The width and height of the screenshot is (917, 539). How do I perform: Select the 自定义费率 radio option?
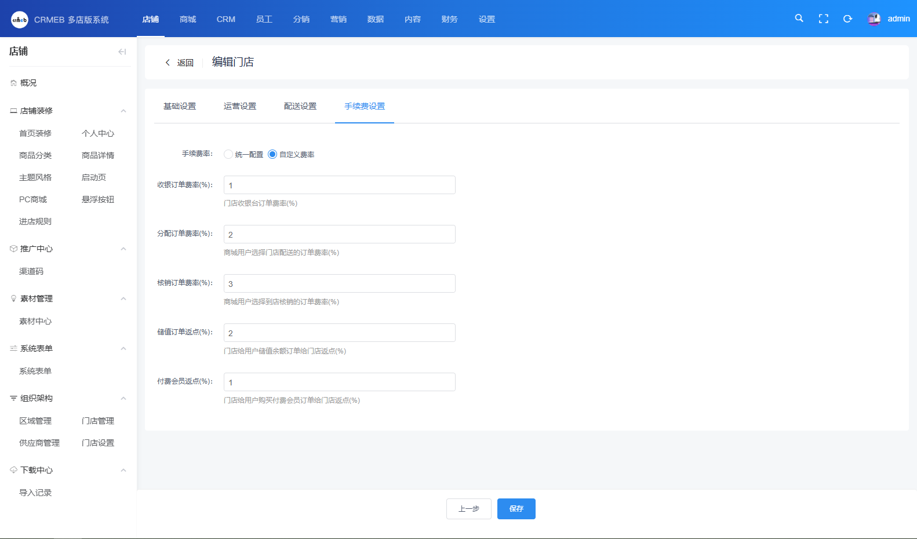coord(272,154)
